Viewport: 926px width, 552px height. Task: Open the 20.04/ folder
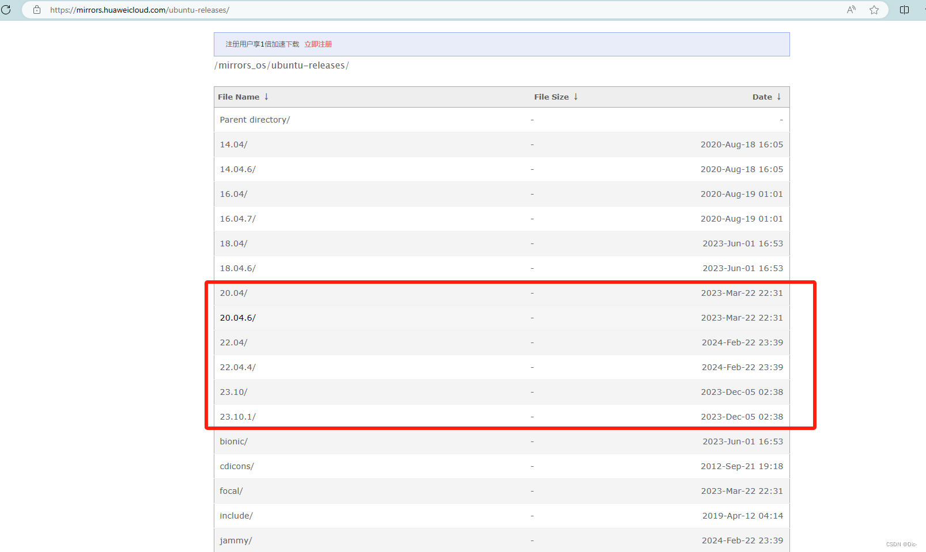[233, 293]
